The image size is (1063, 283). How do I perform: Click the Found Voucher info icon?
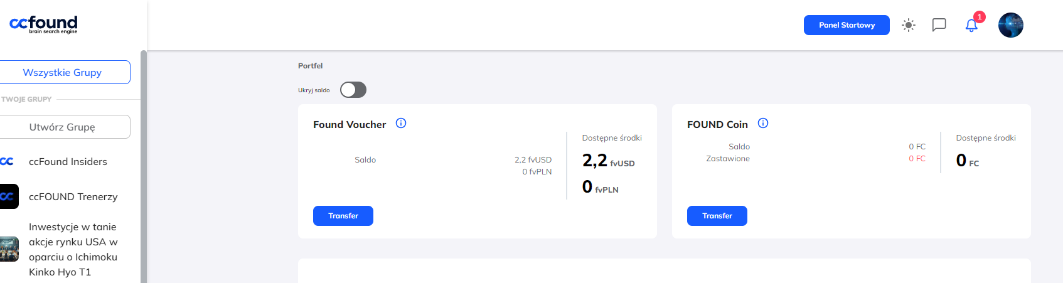[x=401, y=123]
